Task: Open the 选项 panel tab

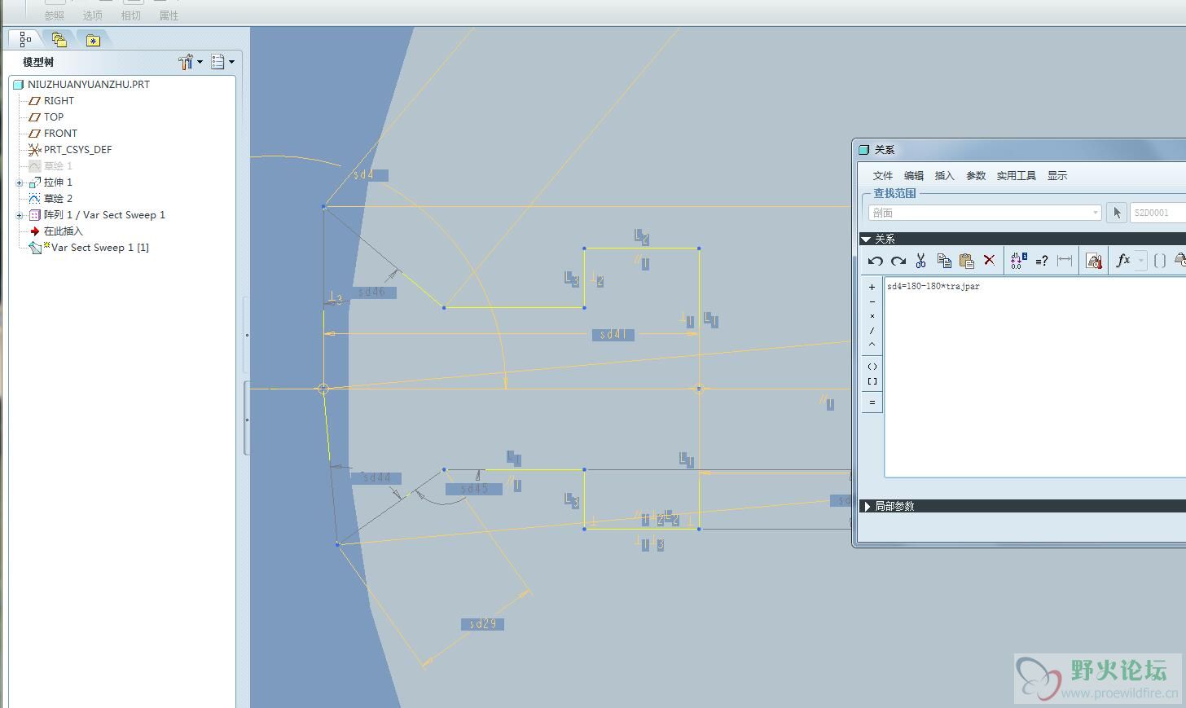Action: 92,15
